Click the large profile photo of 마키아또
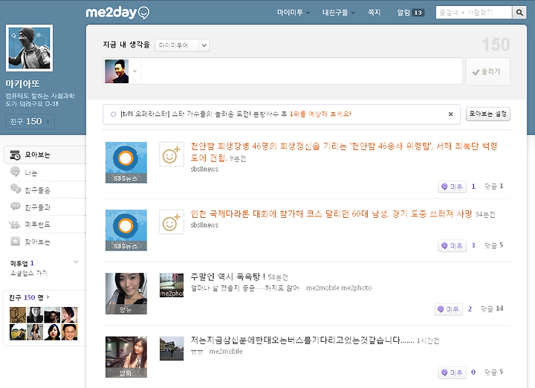 [29, 48]
